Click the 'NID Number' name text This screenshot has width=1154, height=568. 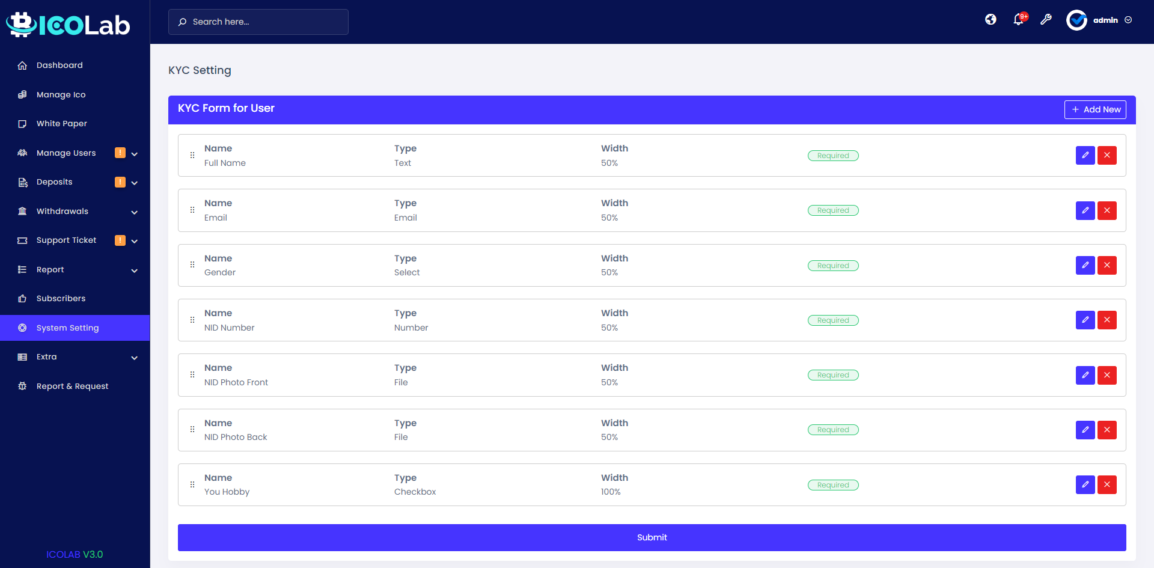[x=230, y=328]
